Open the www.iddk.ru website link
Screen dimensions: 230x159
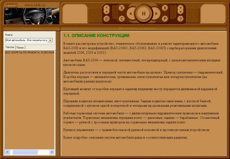[x=35, y=5]
